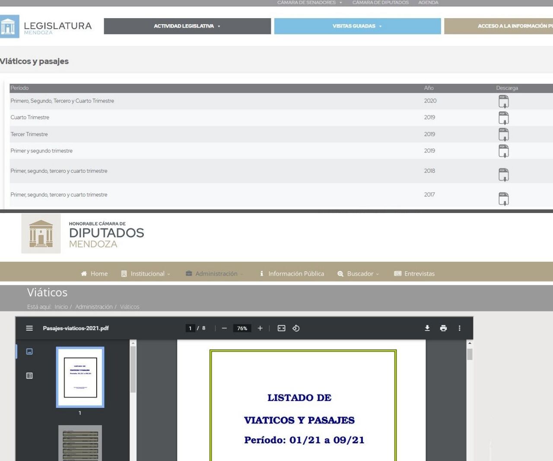The width and height of the screenshot is (553, 461).
Task: Select page 2 thumbnail in PDF sidebar
Action: [x=80, y=443]
